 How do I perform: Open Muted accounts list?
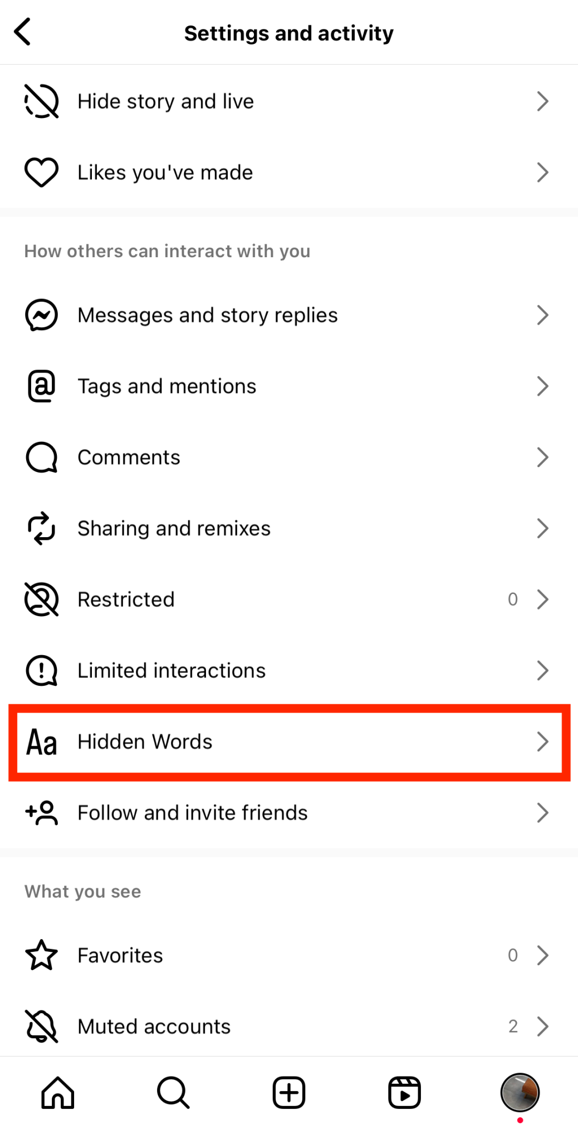288,1026
